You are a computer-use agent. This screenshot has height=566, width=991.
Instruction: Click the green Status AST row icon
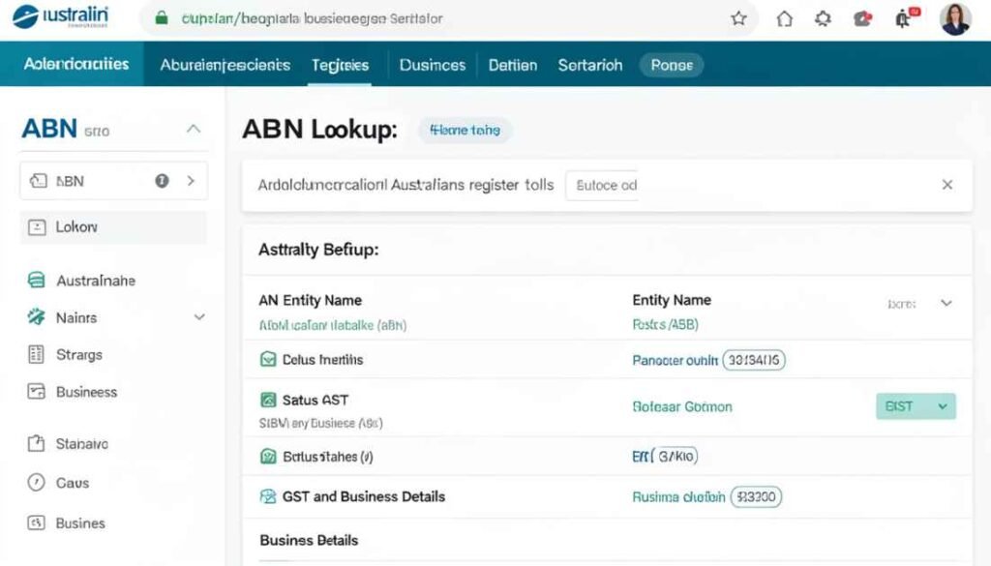click(271, 400)
